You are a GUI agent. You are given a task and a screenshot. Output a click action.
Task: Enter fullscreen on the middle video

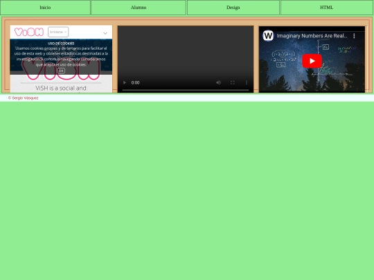[x=233, y=83]
